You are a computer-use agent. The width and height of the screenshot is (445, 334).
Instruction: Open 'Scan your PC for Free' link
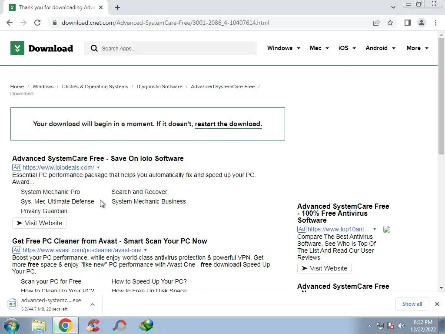click(x=51, y=281)
